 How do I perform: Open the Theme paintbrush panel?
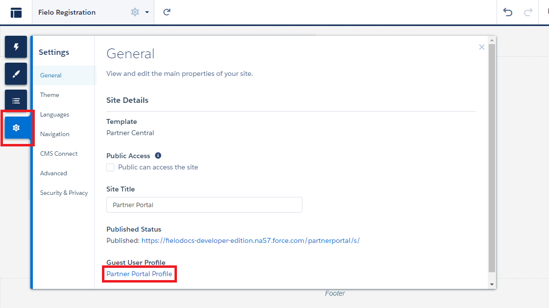pyautogui.click(x=16, y=74)
